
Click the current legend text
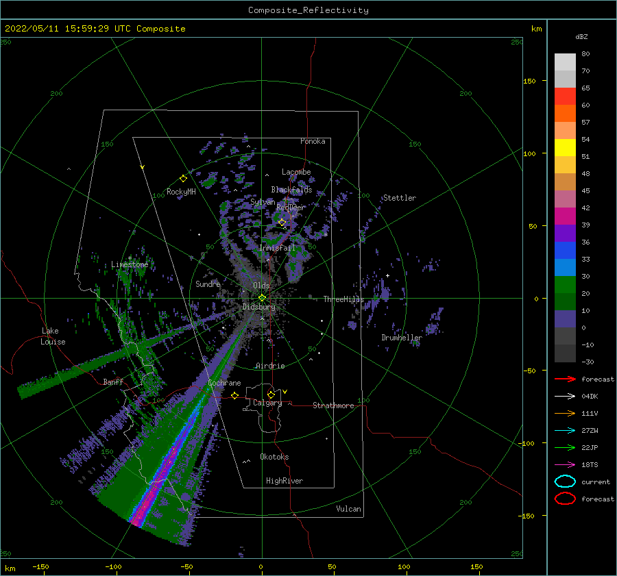(596, 481)
